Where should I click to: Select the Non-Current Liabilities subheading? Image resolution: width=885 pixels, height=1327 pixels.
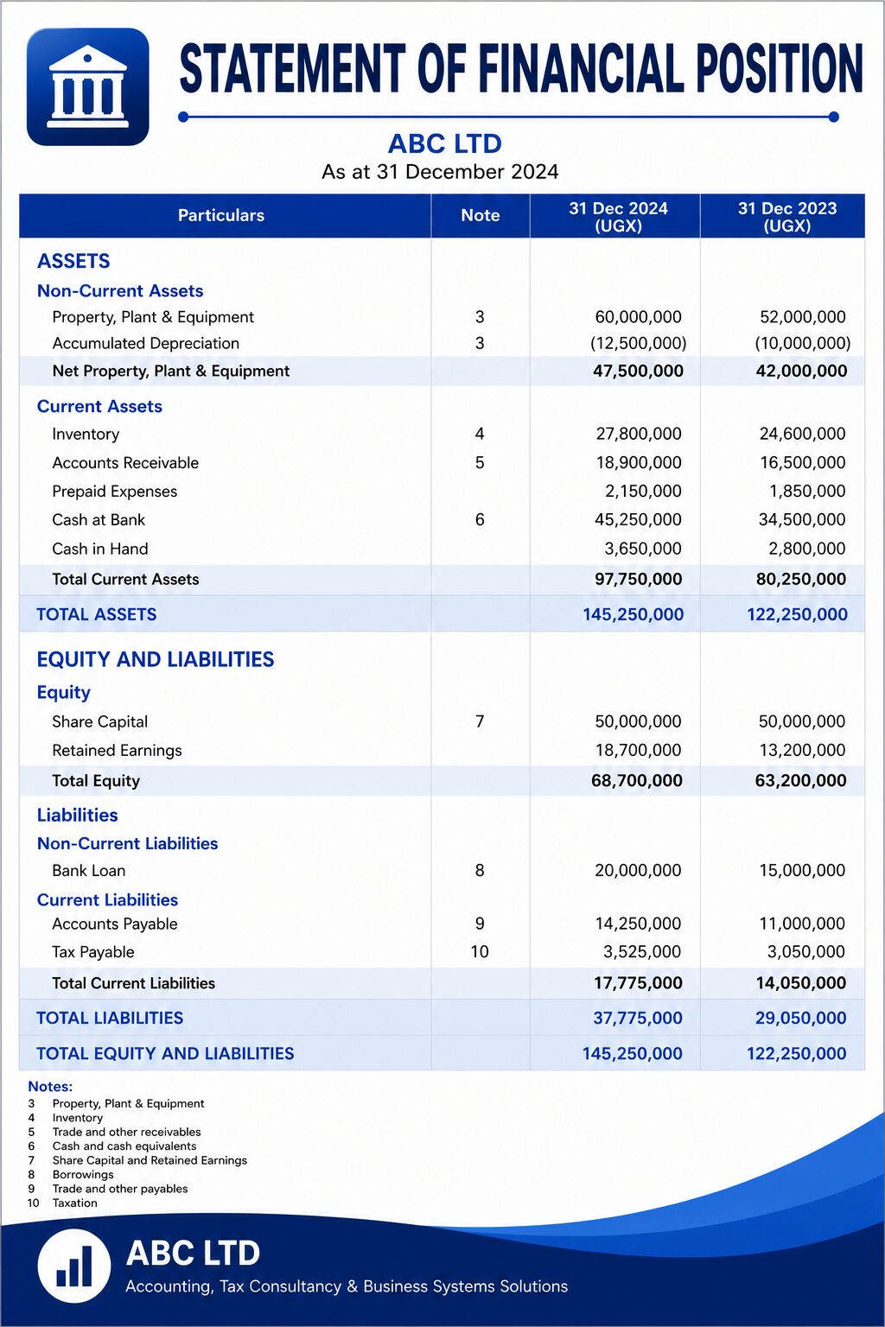point(127,844)
